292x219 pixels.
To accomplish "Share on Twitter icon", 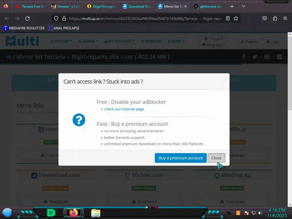I will (255, 57).
